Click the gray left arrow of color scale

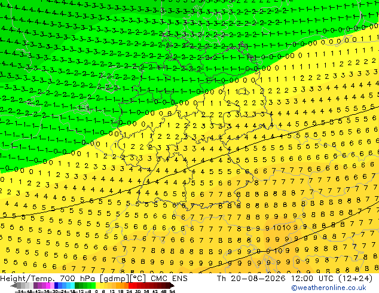[14, 285]
